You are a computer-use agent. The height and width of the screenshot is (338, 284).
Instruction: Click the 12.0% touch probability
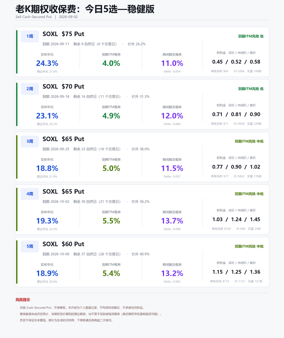pyautogui.click(x=172, y=116)
